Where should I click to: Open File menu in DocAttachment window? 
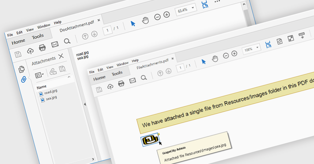[x=10, y=35]
